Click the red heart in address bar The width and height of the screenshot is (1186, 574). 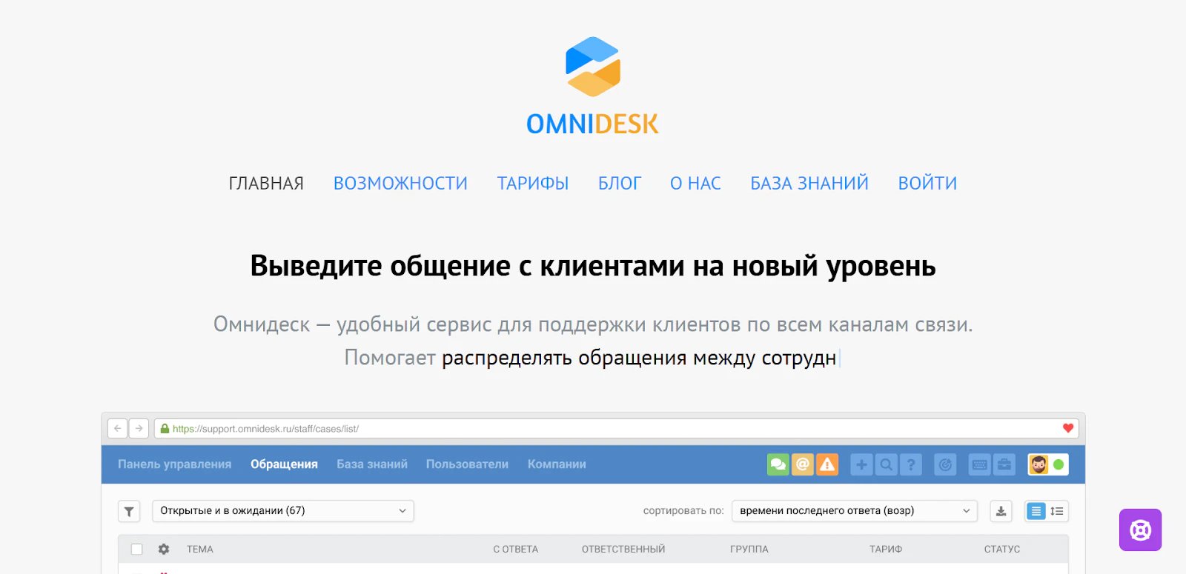point(1068,428)
